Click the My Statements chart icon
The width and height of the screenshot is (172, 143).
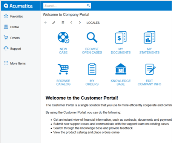(149, 37)
